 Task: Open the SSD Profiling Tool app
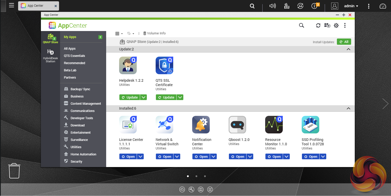[311, 156]
